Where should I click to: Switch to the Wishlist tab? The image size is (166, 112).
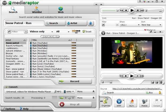point(37,10)
